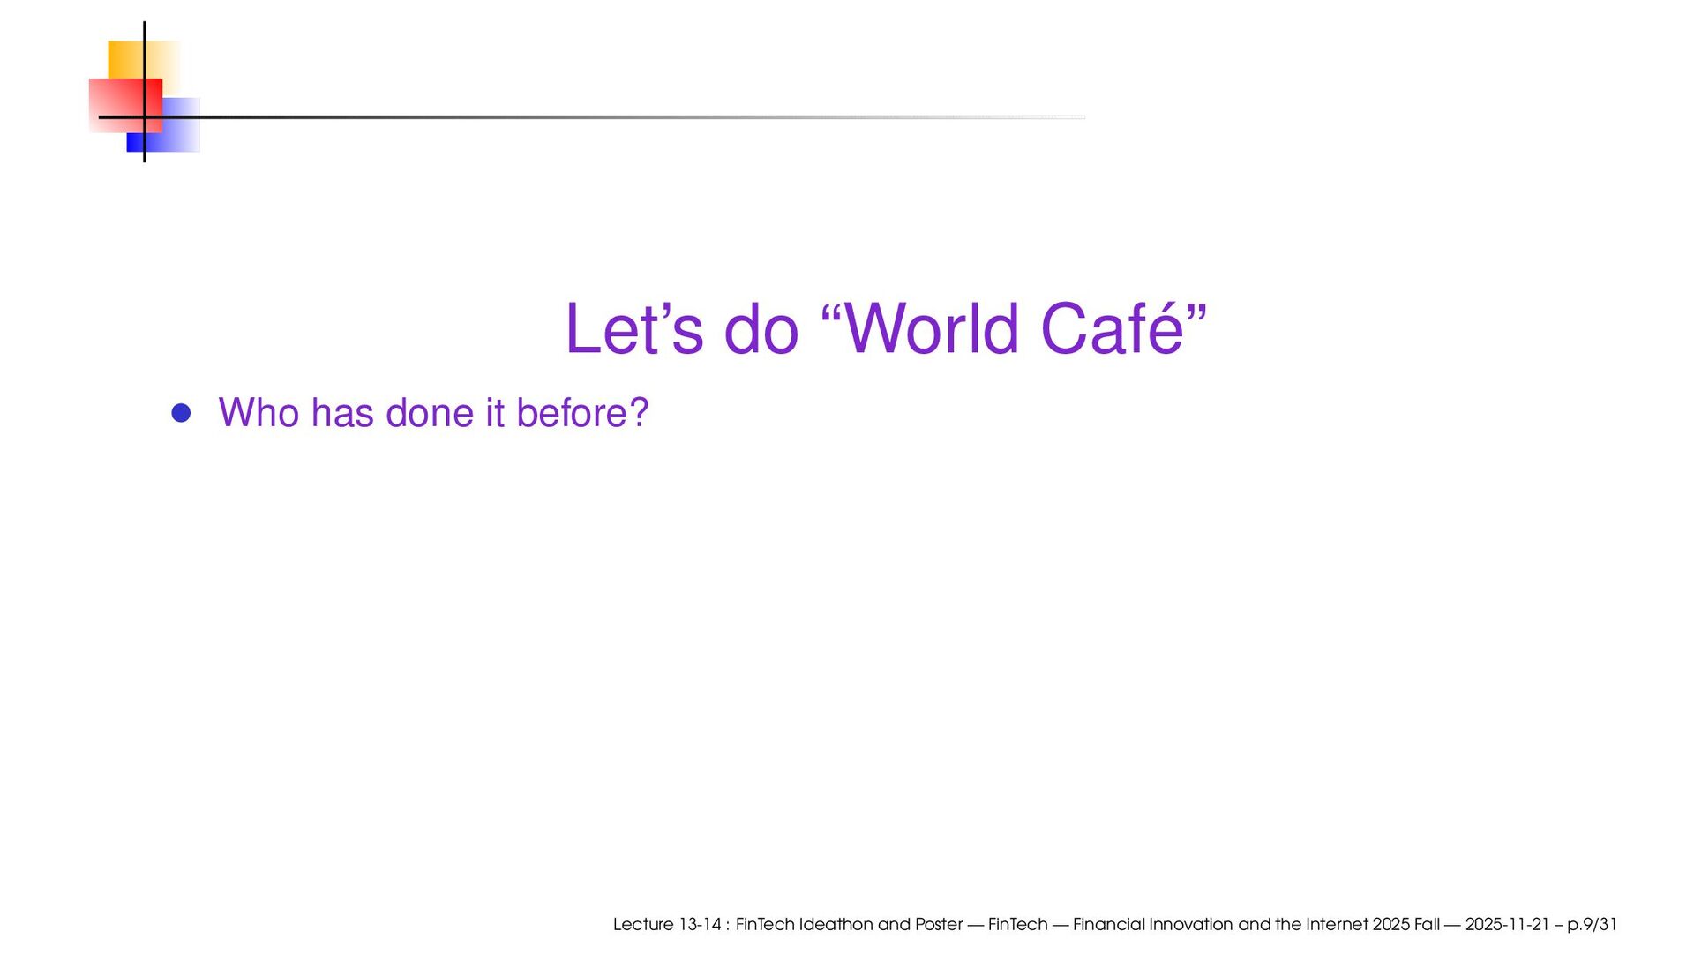
Task: Click the word "Café" in the slide title
Action: point(1112,329)
